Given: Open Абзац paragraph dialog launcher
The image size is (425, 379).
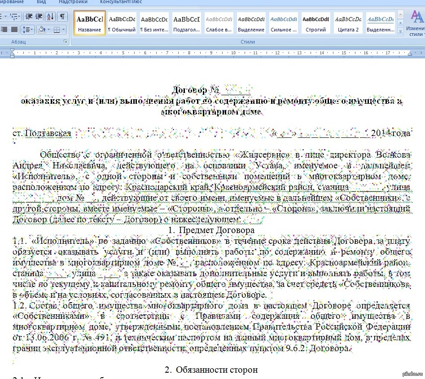Looking at the screenshot, I should (x=66, y=41).
